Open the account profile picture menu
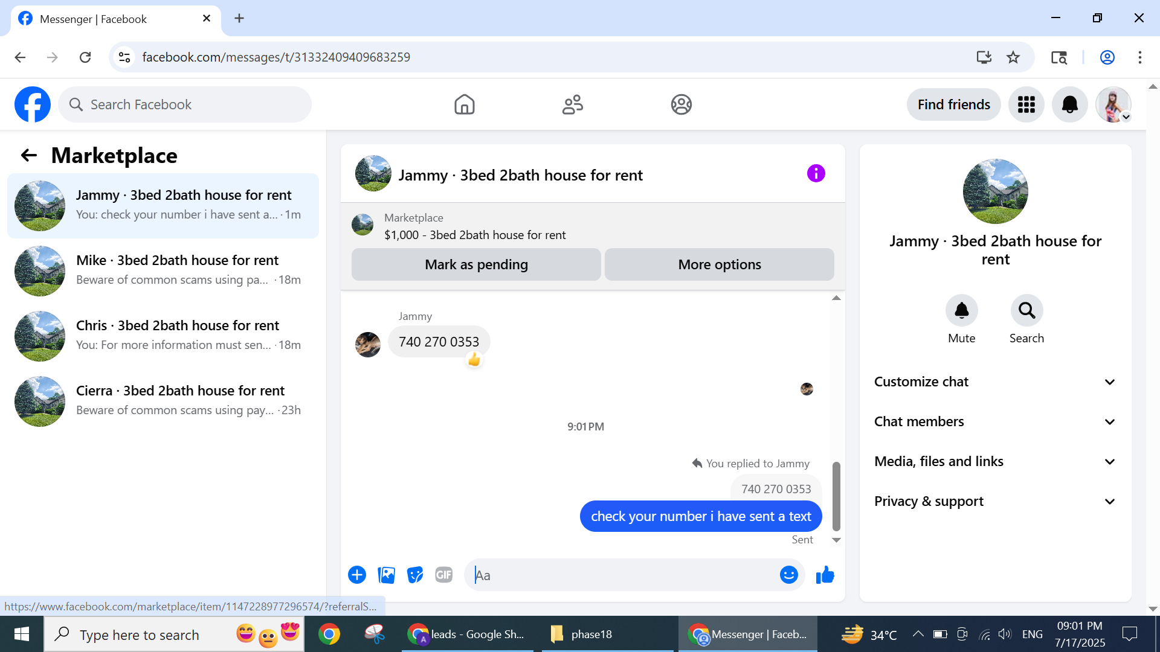Image resolution: width=1160 pixels, height=652 pixels. coord(1113,104)
